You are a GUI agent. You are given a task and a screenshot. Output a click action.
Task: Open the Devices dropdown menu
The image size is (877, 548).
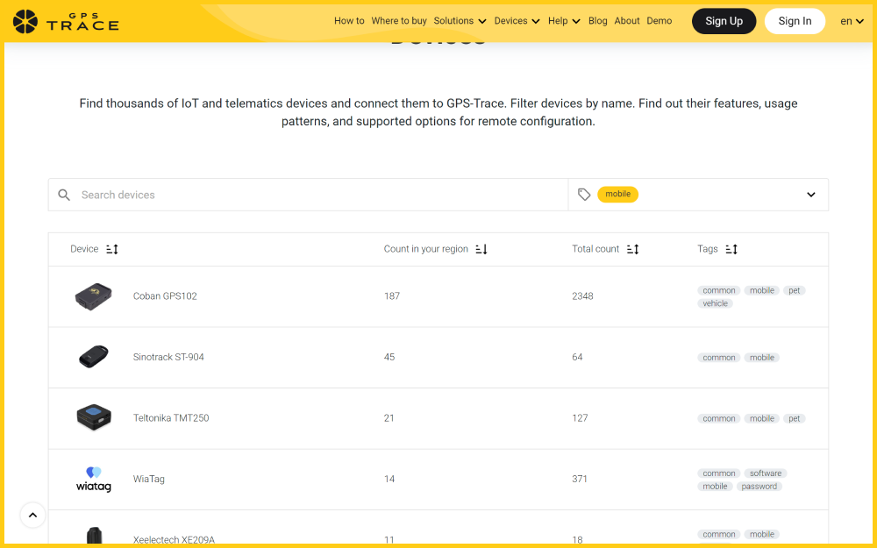(x=517, y=21)
